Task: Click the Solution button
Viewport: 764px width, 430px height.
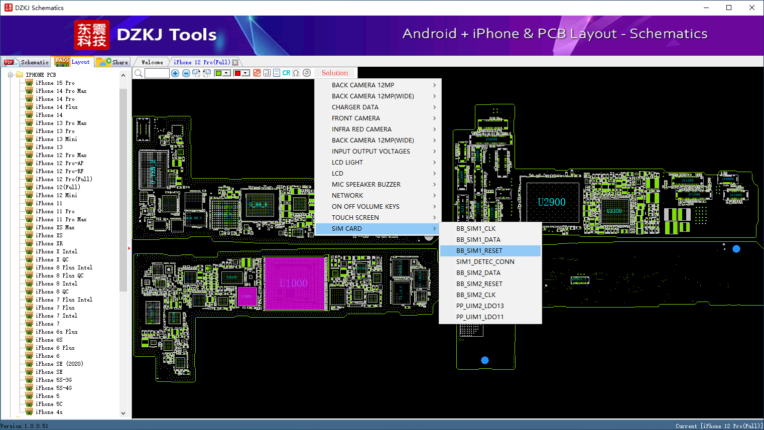Action: click(335, 73)
